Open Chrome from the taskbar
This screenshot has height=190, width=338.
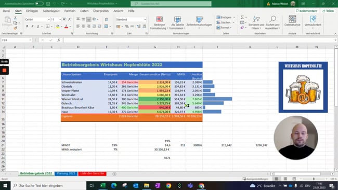168,185
